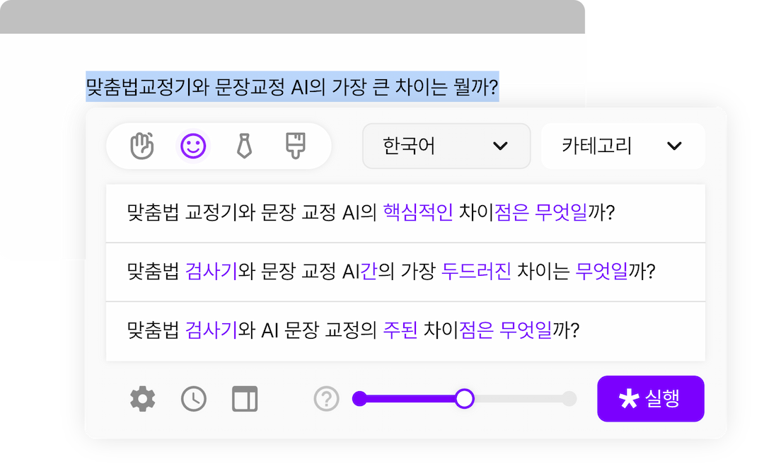Choose the suggestion containing 핵심적인

pyautogui.click(x=405, y=213)
